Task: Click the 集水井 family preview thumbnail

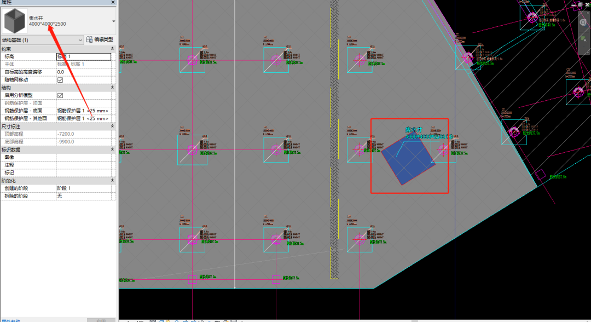Action: point(15,21)
